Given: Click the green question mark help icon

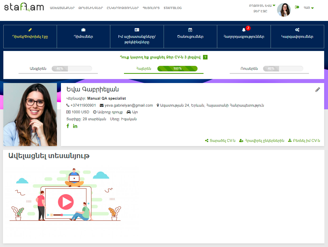Looking at the screenshot, I should coord(205,57).
